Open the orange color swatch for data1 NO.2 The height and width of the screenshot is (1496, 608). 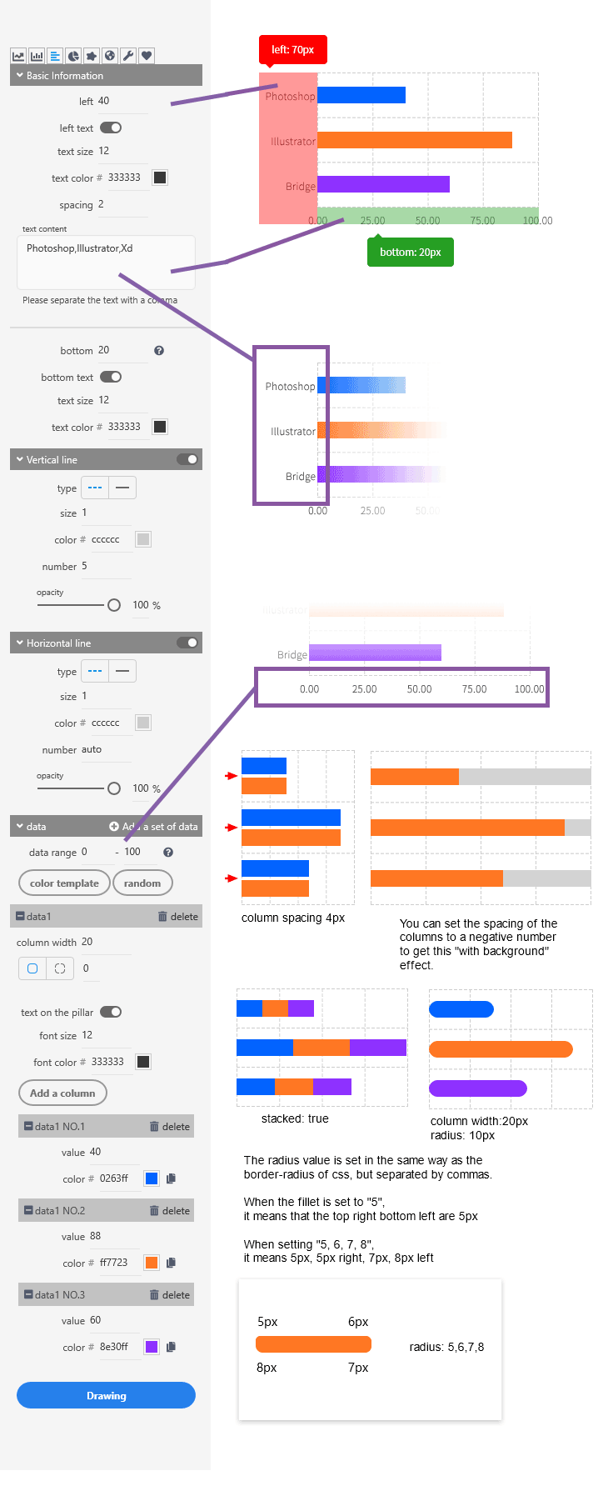coord(152,1263)
